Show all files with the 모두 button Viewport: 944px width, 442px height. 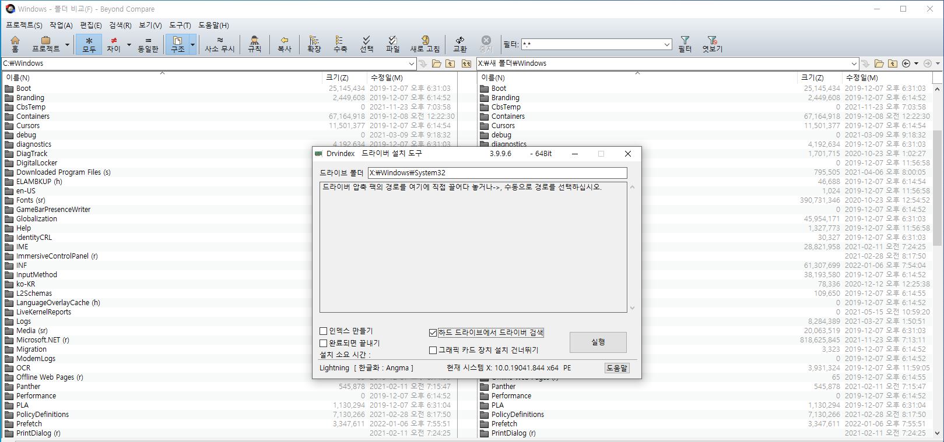pos(89,44)
